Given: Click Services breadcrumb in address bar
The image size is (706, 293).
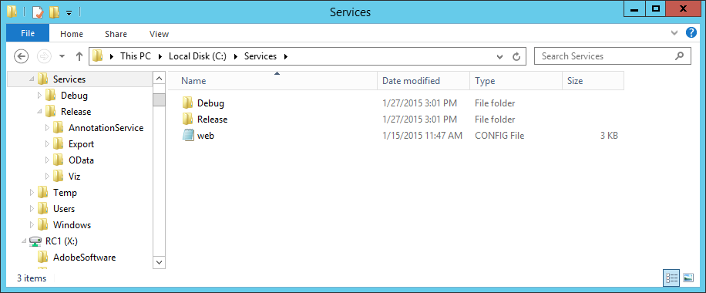Looking at the screenshot, I should coord(261,56).
